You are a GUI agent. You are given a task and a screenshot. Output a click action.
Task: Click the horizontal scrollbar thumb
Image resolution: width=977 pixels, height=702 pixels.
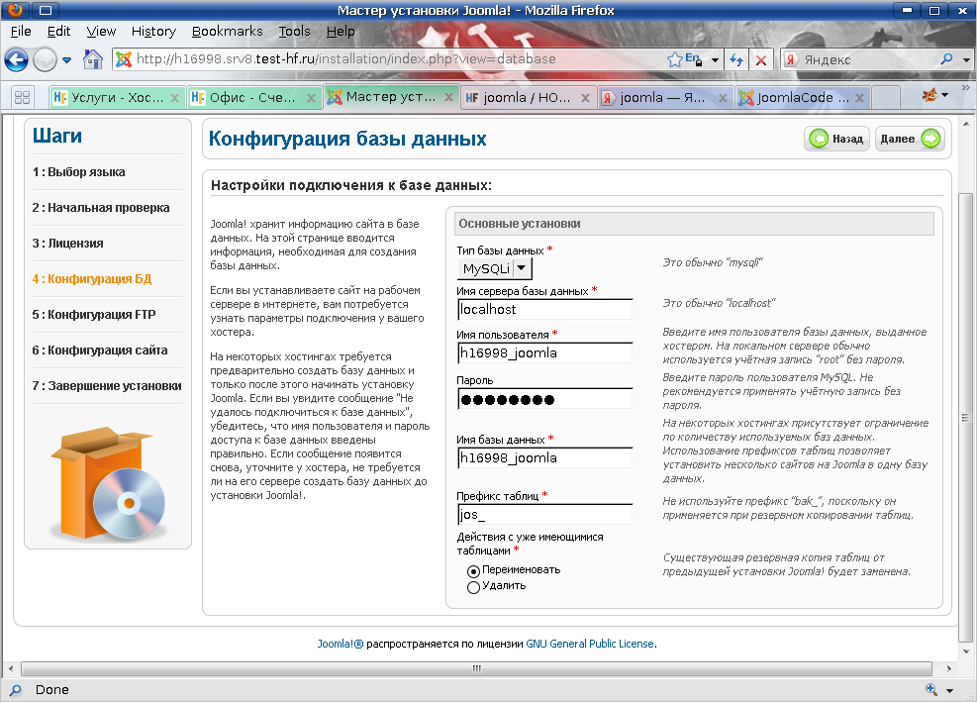tap(477, 668)
